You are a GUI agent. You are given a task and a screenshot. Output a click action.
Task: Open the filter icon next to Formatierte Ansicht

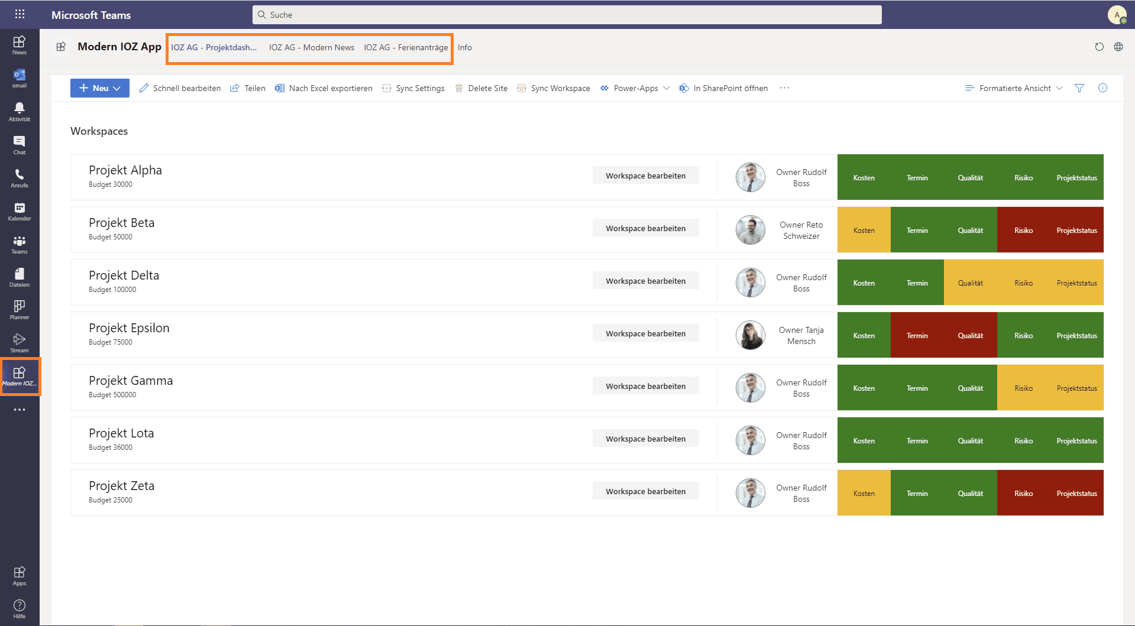point(1079,87)
